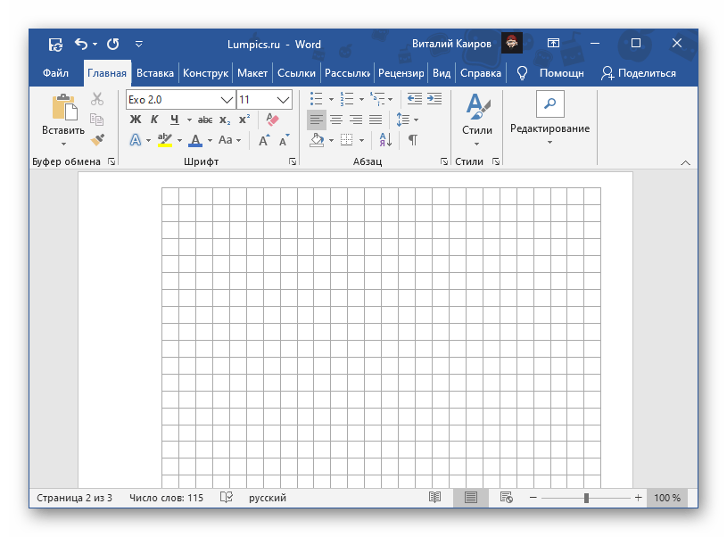
Task: Apply center alignment
Action: (335, 120)
